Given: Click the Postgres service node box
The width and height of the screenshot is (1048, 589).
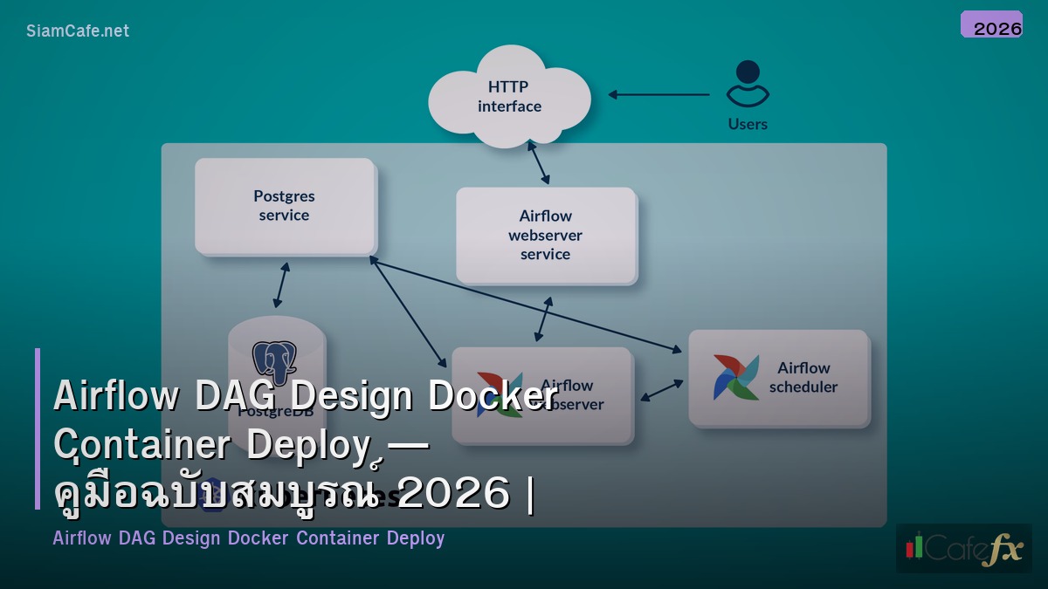Looking at the screenshot, I should [286, 205].
